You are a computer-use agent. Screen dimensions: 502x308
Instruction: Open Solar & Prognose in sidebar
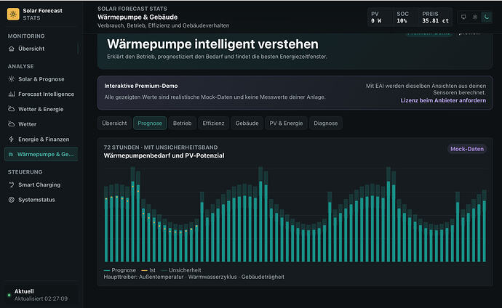(41, 79)
